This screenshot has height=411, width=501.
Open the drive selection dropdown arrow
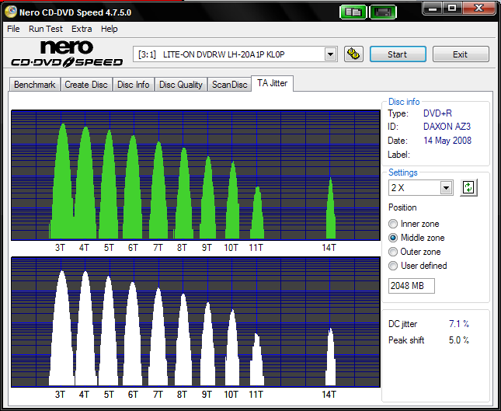pos(331,54)
